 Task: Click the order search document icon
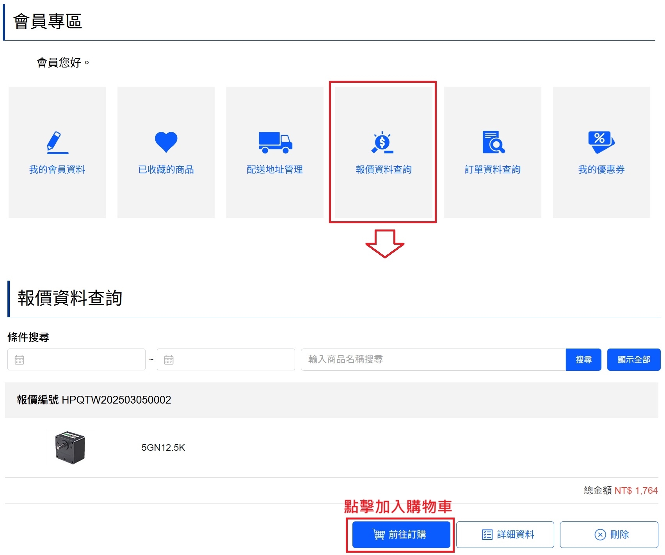coord(493,142)
